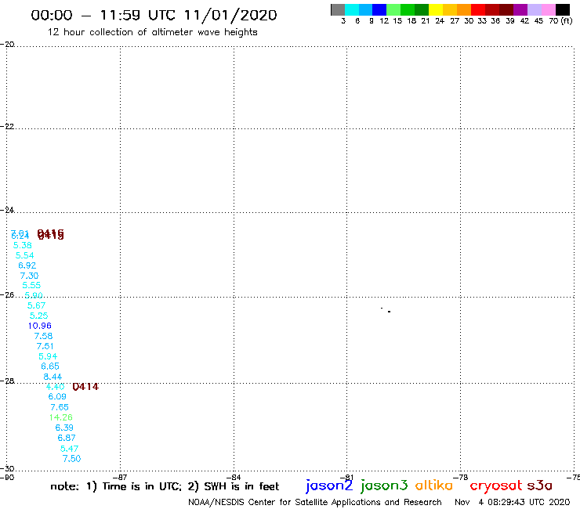Image resolution: width=580 pixels, height=509 pixels.
Task: Click the 6.87 wave height value
Action: coord(66,438)
